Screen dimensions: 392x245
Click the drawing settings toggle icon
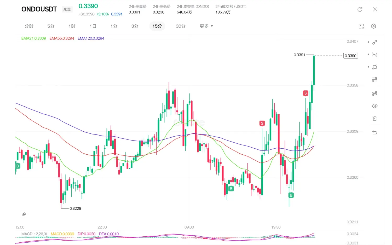pyautogui.click(x=374, y=94)
